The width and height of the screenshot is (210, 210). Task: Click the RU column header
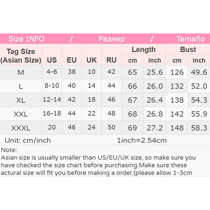coord(111,60)
